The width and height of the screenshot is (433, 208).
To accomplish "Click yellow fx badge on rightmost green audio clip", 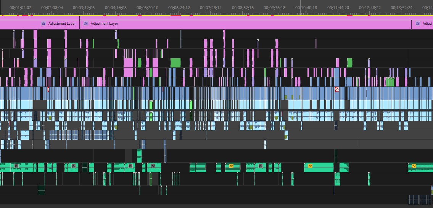I will coord(414,166).
